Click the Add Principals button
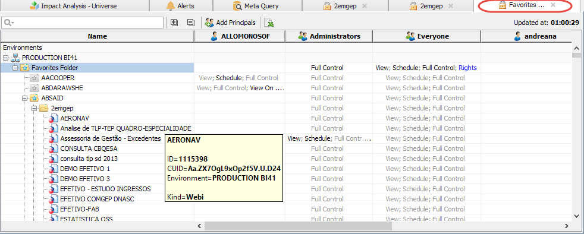Screen dimensions: 584x234 [231, 23]
